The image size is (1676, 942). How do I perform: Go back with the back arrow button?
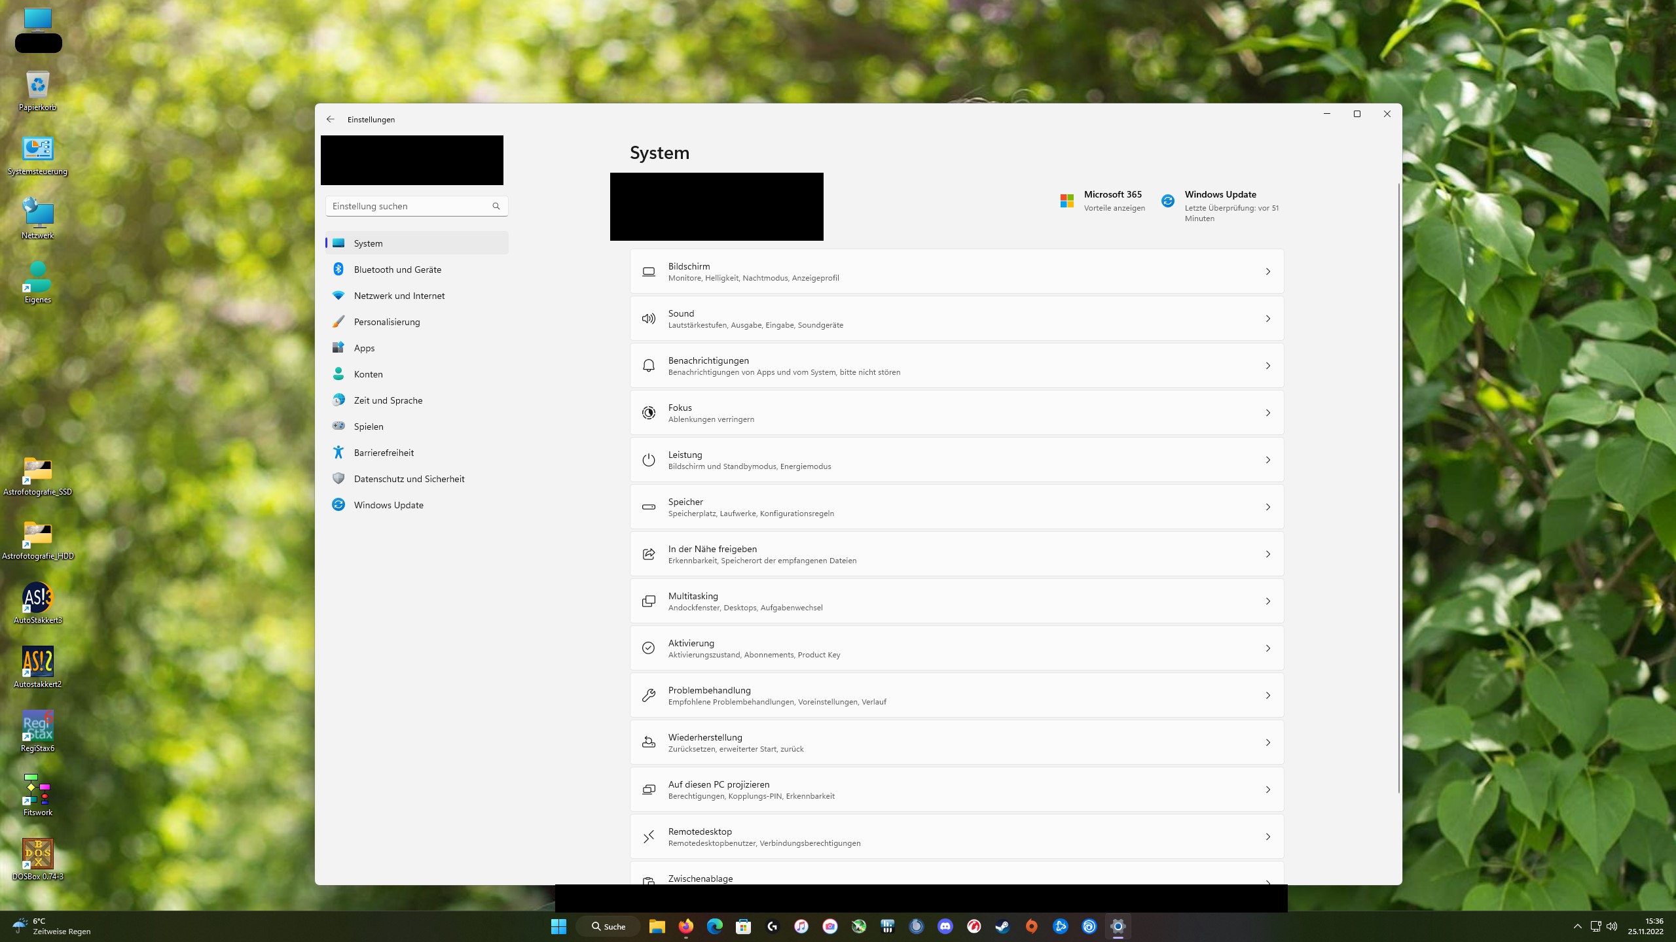point(331,119)
